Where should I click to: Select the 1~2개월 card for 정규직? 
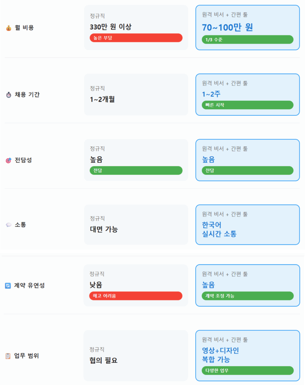tap(136, 94)
